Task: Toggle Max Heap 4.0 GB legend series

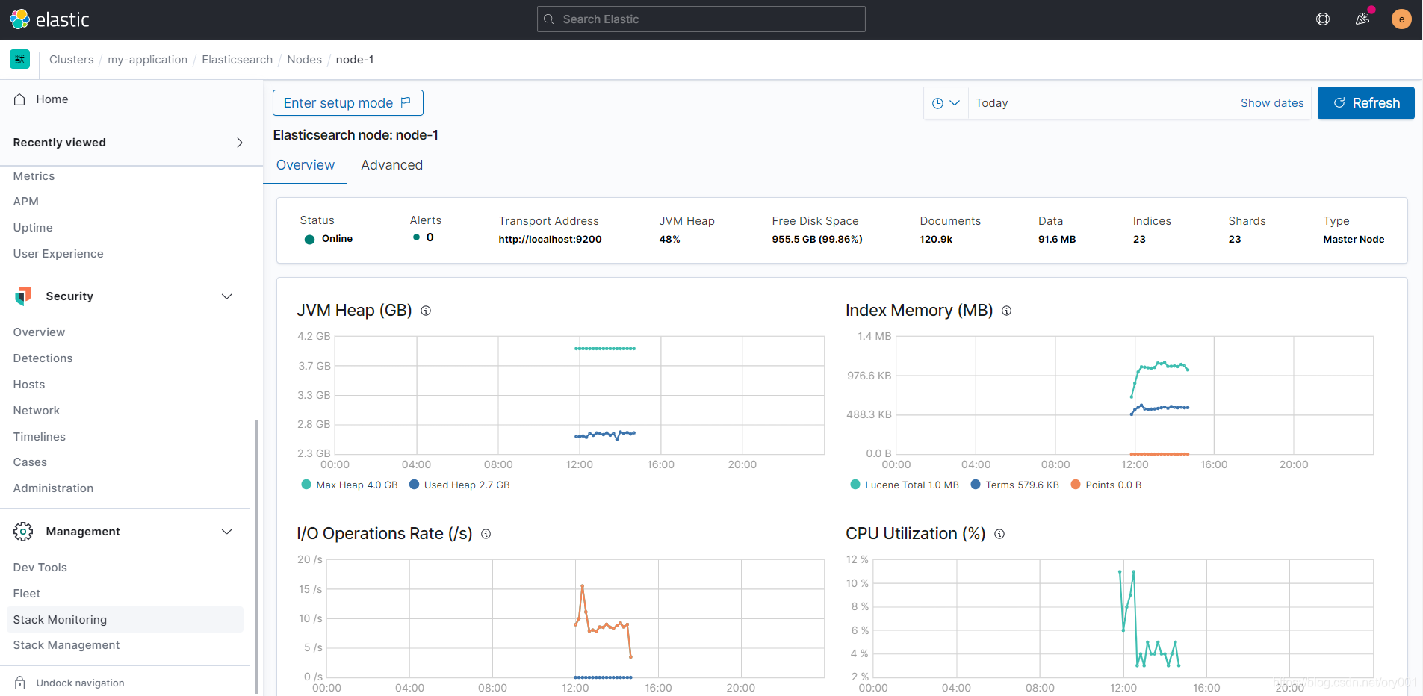Action: [x=349, y=485]
